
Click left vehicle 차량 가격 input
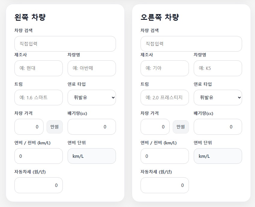29,127
